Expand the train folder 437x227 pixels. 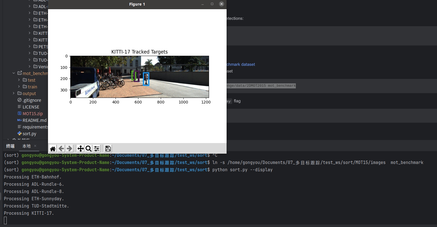(19, 86)
